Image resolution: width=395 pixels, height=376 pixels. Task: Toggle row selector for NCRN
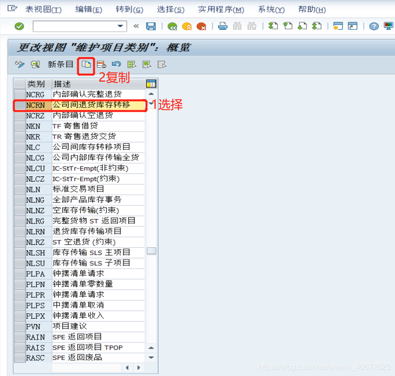pos(19,105)
